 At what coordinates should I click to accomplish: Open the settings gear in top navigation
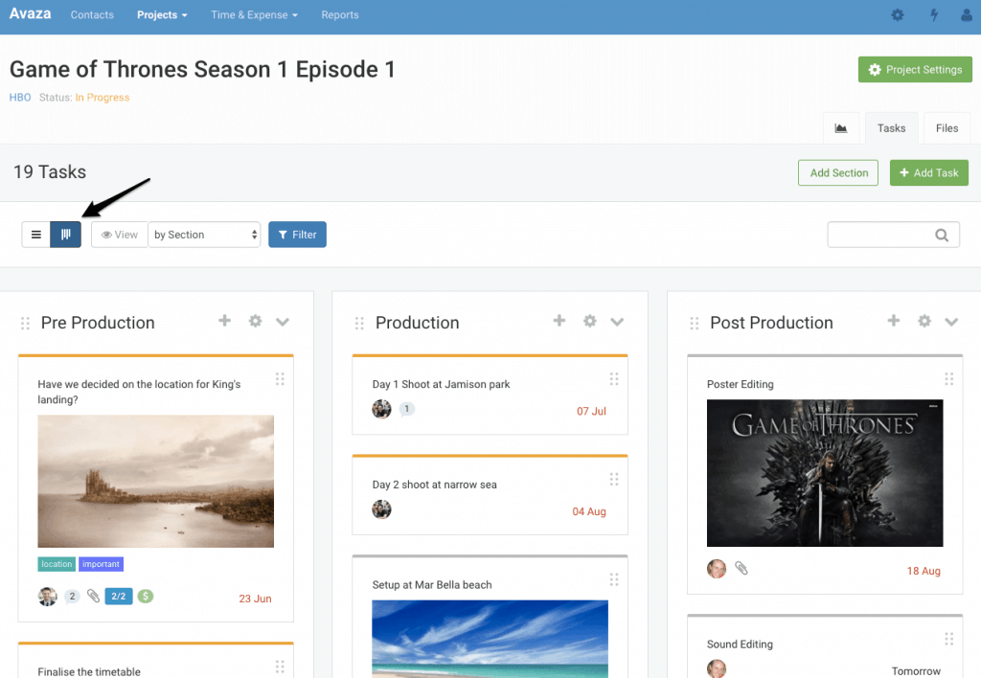(897, 15)
